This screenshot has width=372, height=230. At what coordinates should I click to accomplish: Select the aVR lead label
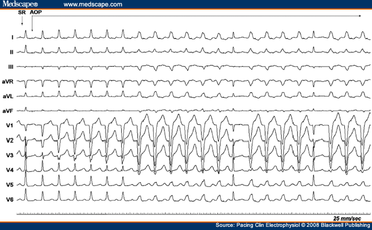[7, 81]
